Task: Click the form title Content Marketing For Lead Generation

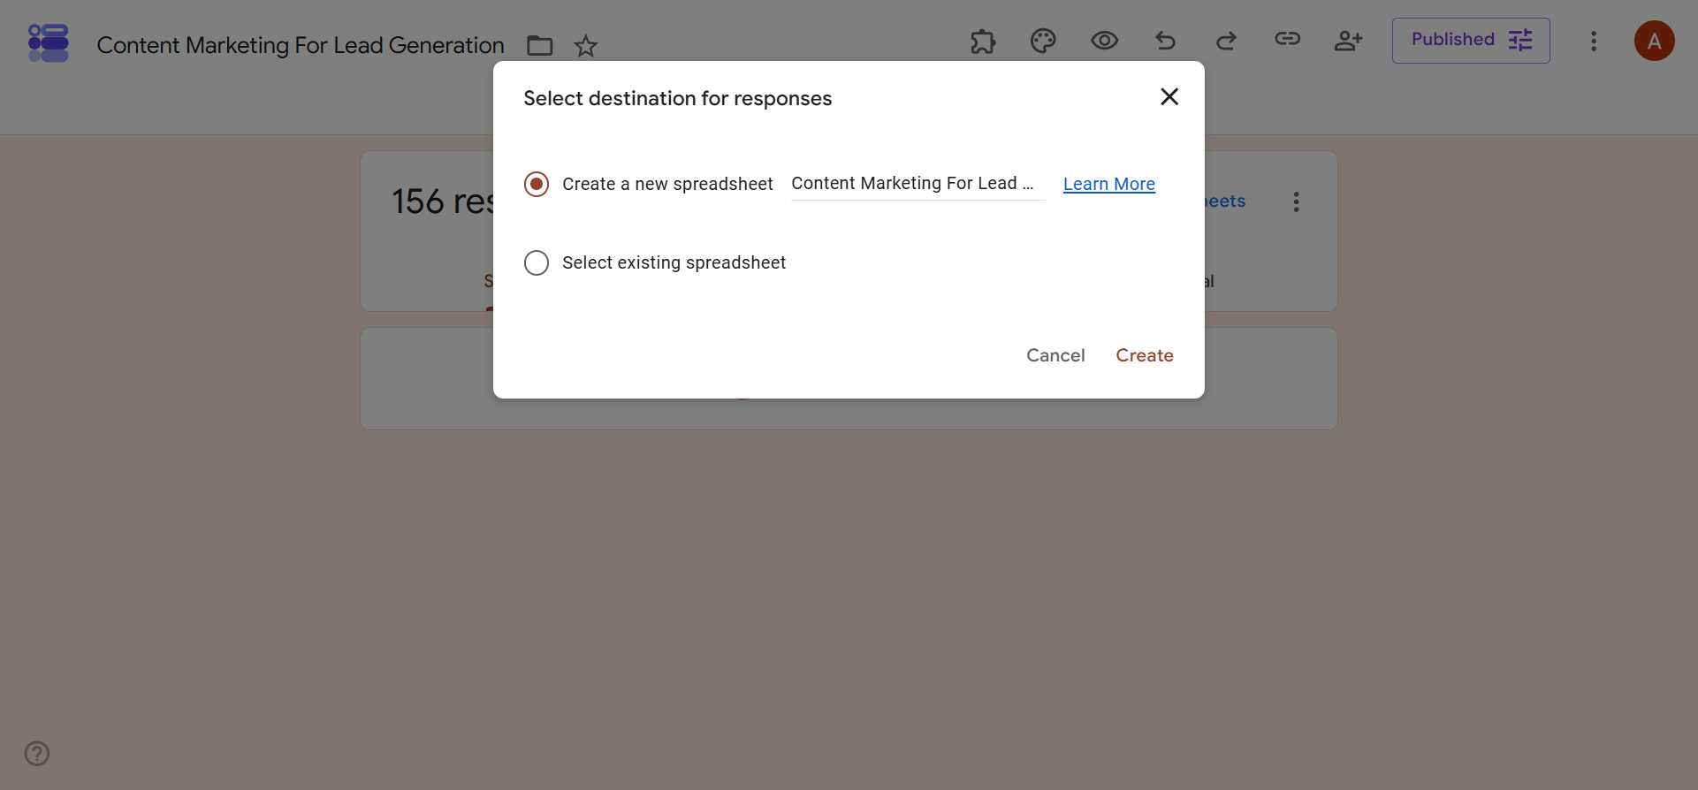Action: [301, 45]
